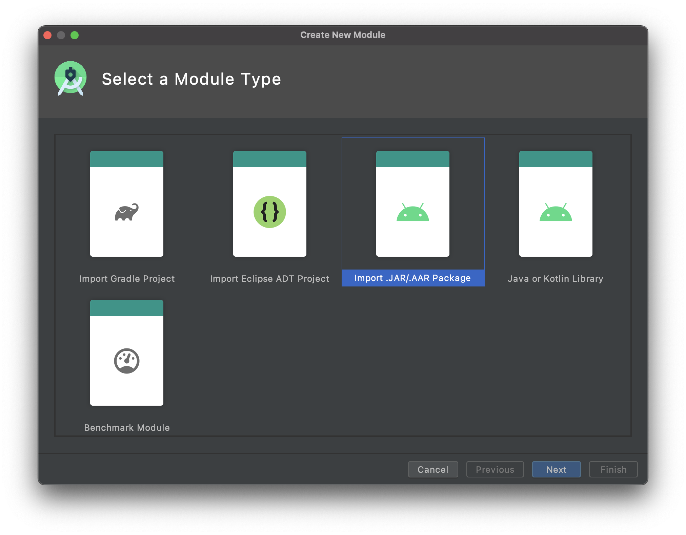
Task: Click the Benchmark Module label
Action: click(x=127, y=428)
